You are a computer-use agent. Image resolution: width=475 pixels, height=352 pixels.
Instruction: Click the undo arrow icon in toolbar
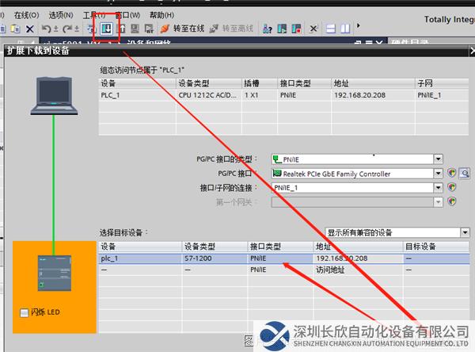point(46,29)
